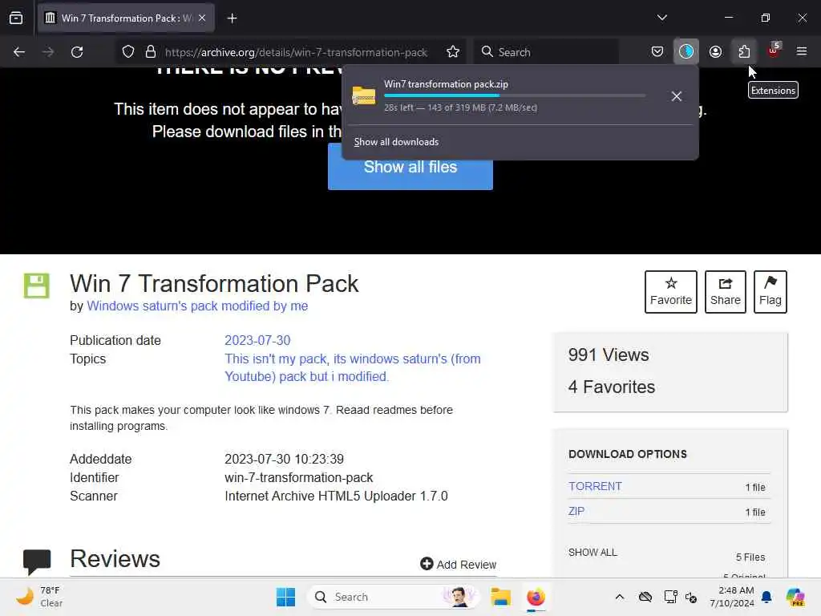
Task: Open tracking protection shield icon
Action: tap(127, 52)
